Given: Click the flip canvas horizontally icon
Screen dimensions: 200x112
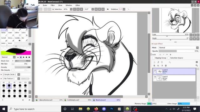Looking at the screenshot, I should click(108, 9).
